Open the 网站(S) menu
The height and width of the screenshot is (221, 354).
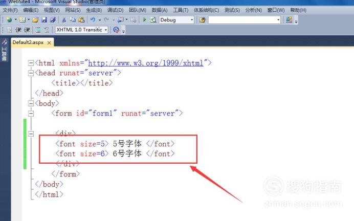click(x=73, y=10)
